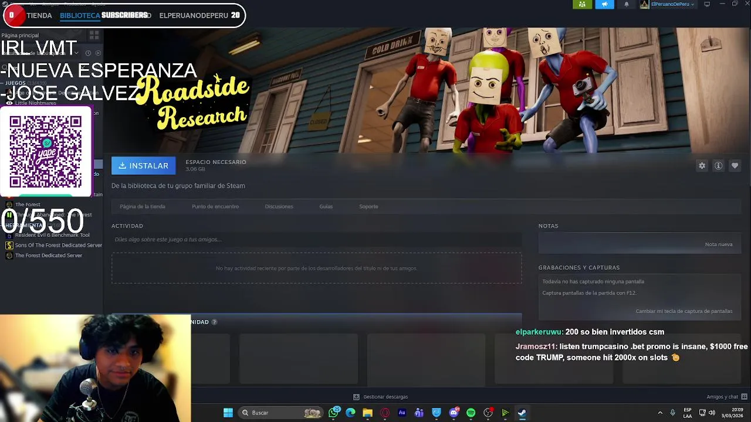Open Discusiones tab
Image resolution: width=751 pixels, height=422 pixels.
pyautogui.click(x=279, y=206)
